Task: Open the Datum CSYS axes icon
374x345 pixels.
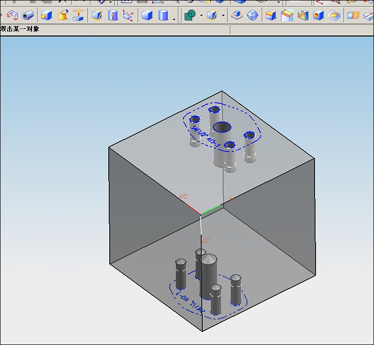Action: (128, 16)
